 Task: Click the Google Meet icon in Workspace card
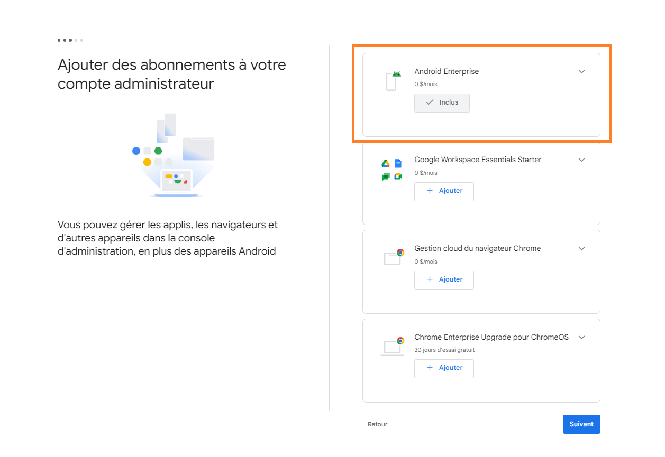[x=398, y=176]
